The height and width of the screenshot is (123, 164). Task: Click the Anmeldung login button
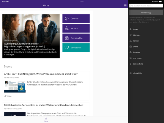click(x=146, y=13)
